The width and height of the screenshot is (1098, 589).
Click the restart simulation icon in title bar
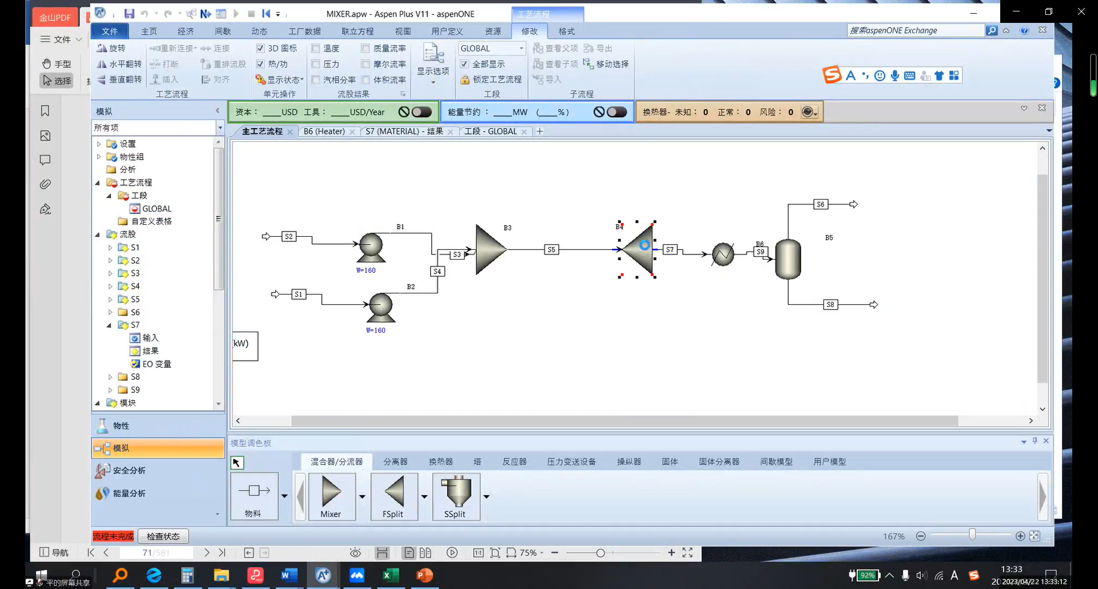pos(266,14)
